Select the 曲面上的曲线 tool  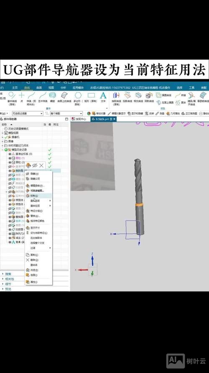[x=64, y=97]
